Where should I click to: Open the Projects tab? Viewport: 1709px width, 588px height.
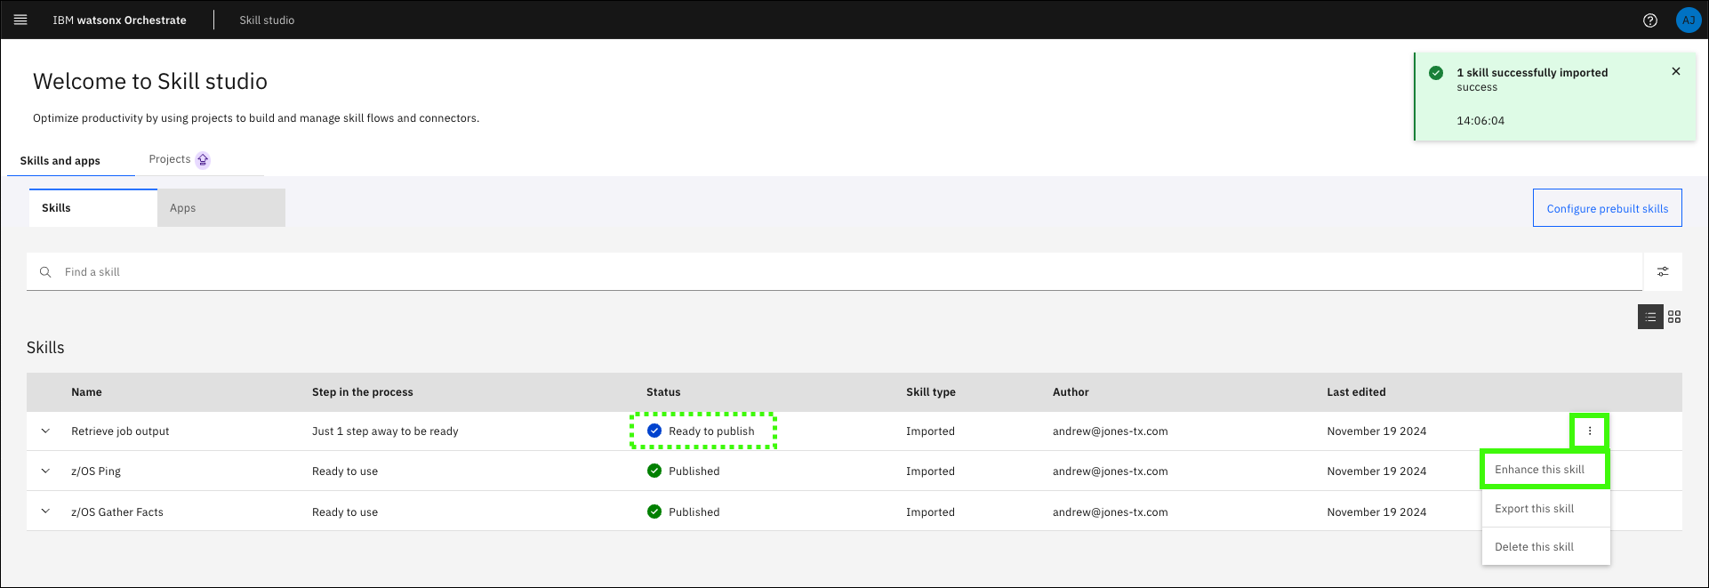(169, 159)
